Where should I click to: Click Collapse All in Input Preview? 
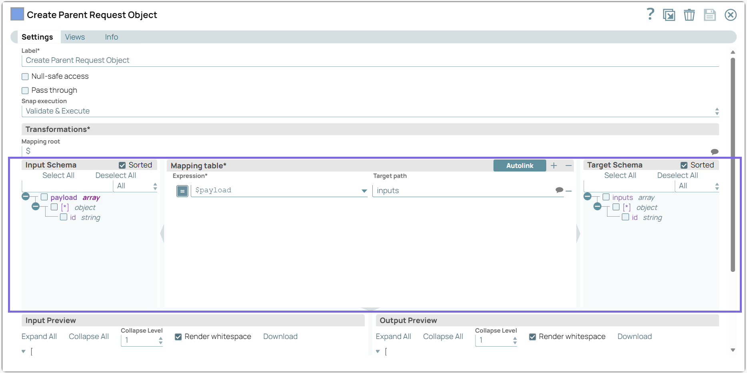[89, 337]
